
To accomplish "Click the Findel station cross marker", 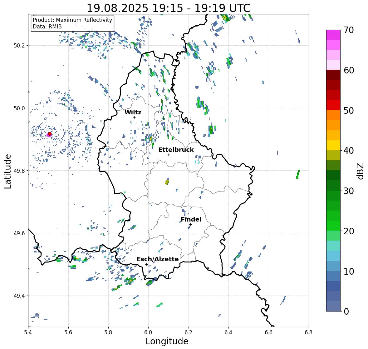I will pyautogui.click(x=190, y=225).
